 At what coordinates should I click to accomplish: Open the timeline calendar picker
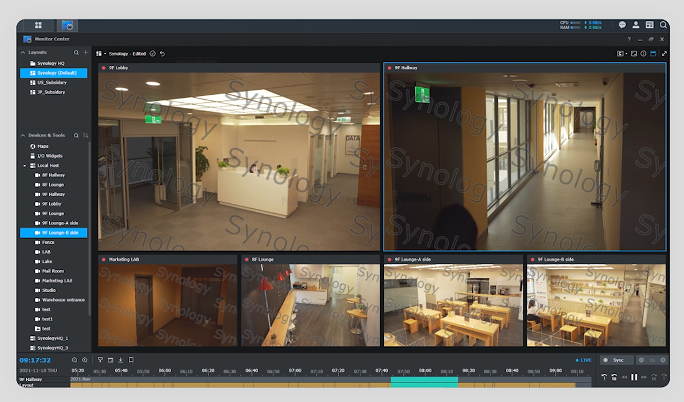click(110, 360)
